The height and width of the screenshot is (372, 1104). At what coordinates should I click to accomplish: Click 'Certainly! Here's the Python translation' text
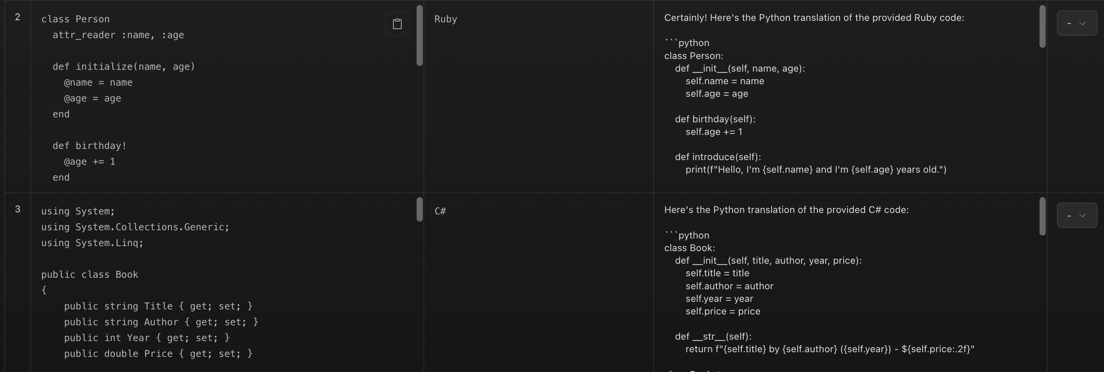[x=813, y=18]
